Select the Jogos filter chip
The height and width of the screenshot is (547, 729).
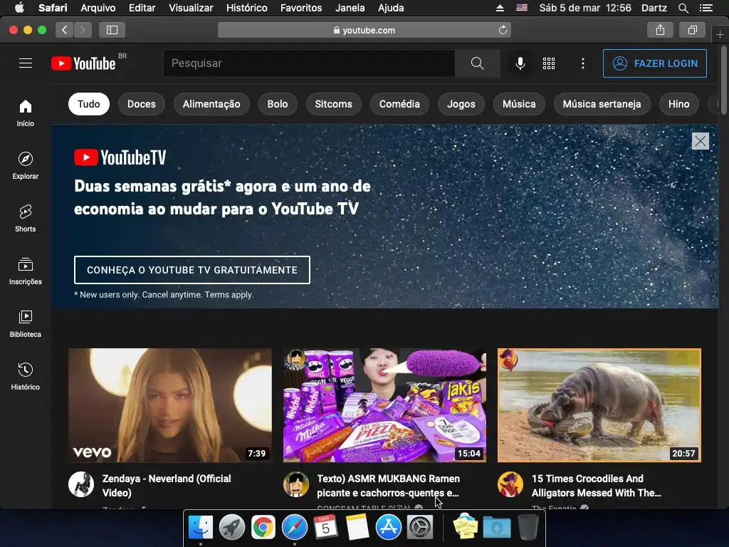(461, 104)
